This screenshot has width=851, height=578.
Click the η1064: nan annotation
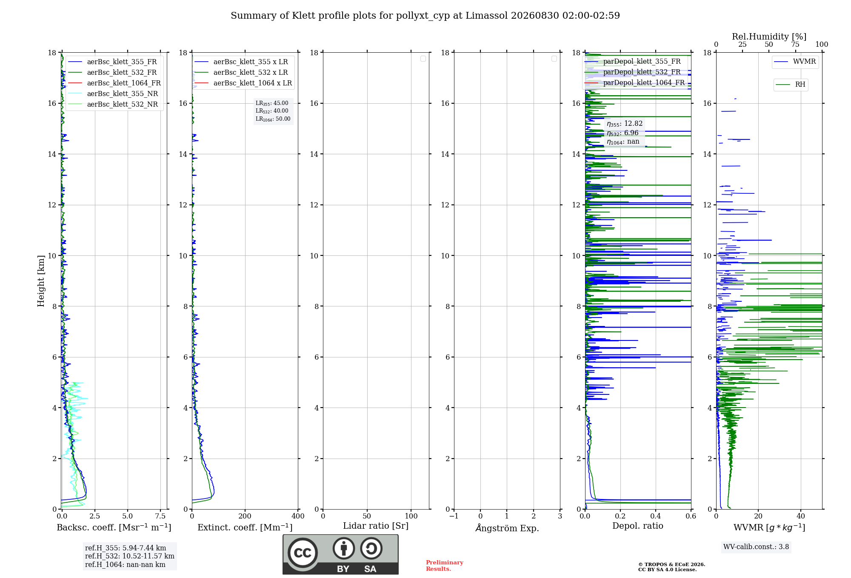coord(623,142)
